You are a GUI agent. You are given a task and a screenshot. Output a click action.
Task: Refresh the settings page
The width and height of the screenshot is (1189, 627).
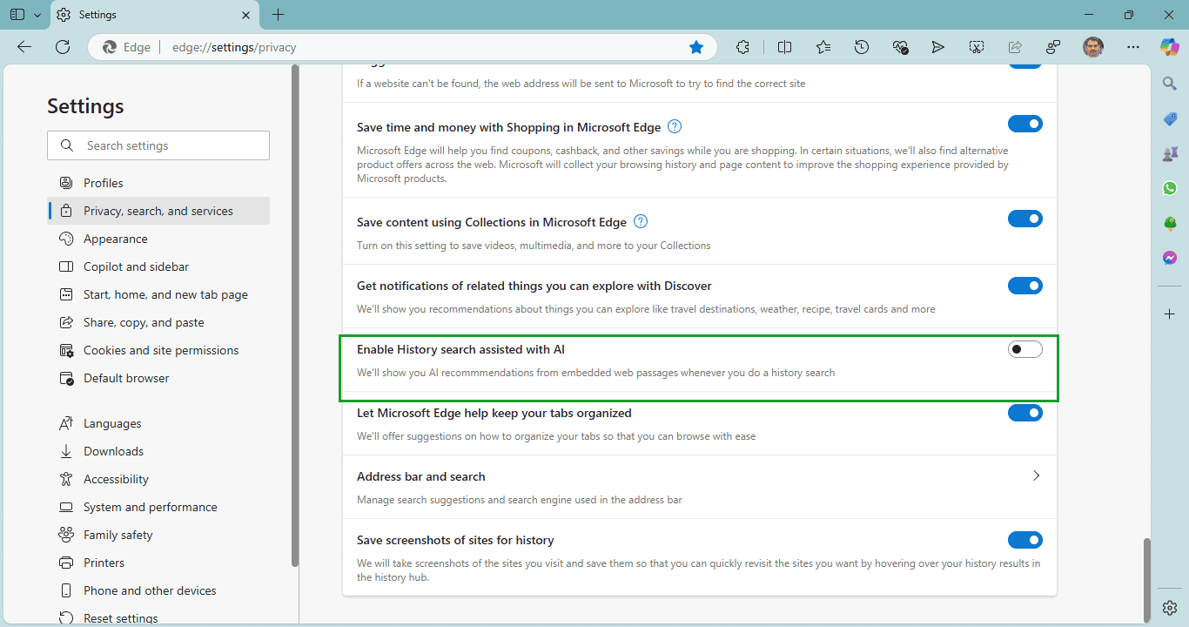pyautogui.click(x=63, y=47)
